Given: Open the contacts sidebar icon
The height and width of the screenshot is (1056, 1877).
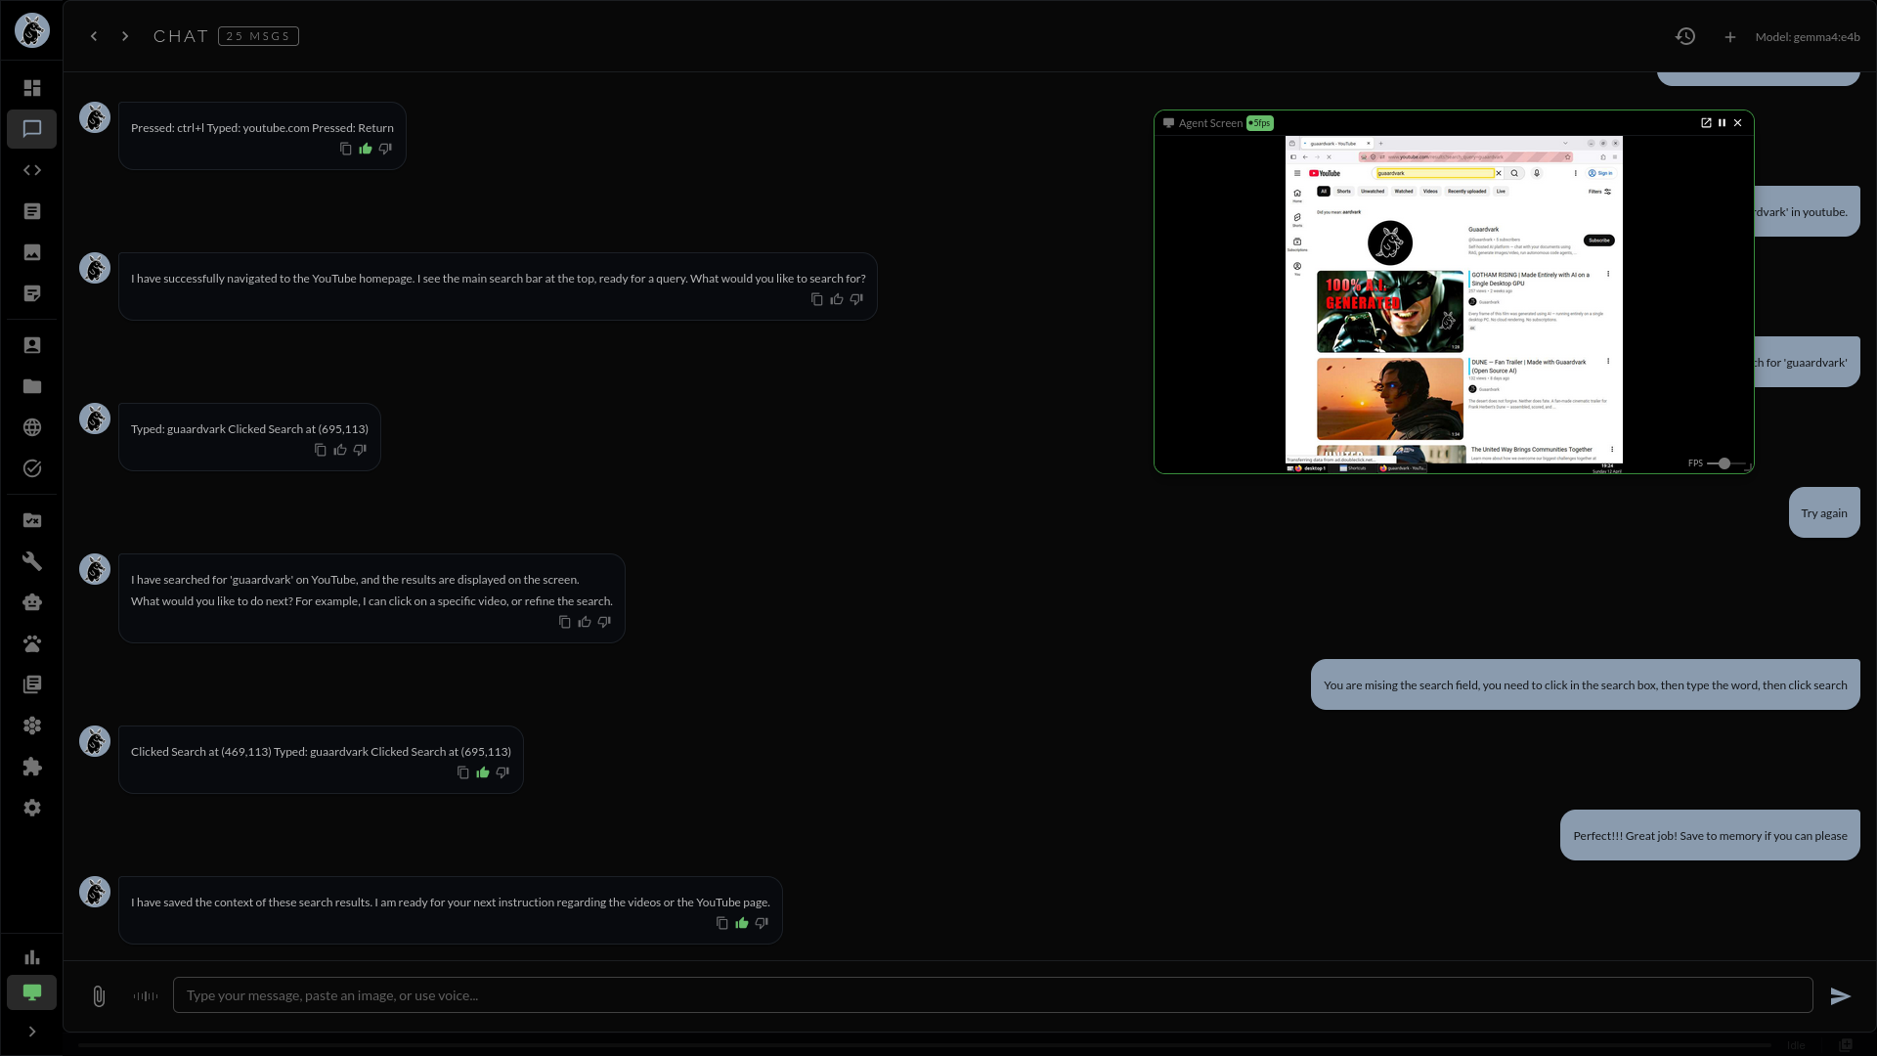Looking at the screenshot, I should (32, 345).
